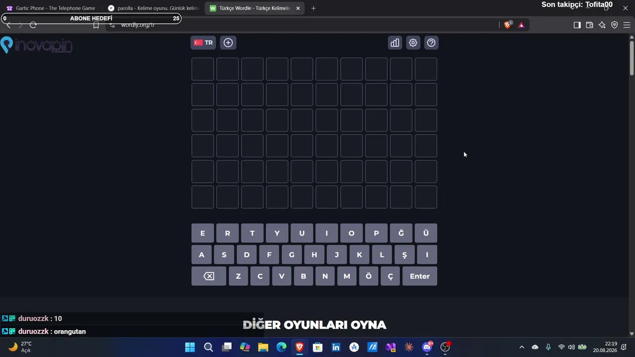This screenshot has height=357, width=635.
Task: Open LinkedIn from the taskbar
Action: (x=336, y=347)
